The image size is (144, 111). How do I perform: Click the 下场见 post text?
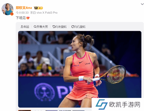[21, 18]
